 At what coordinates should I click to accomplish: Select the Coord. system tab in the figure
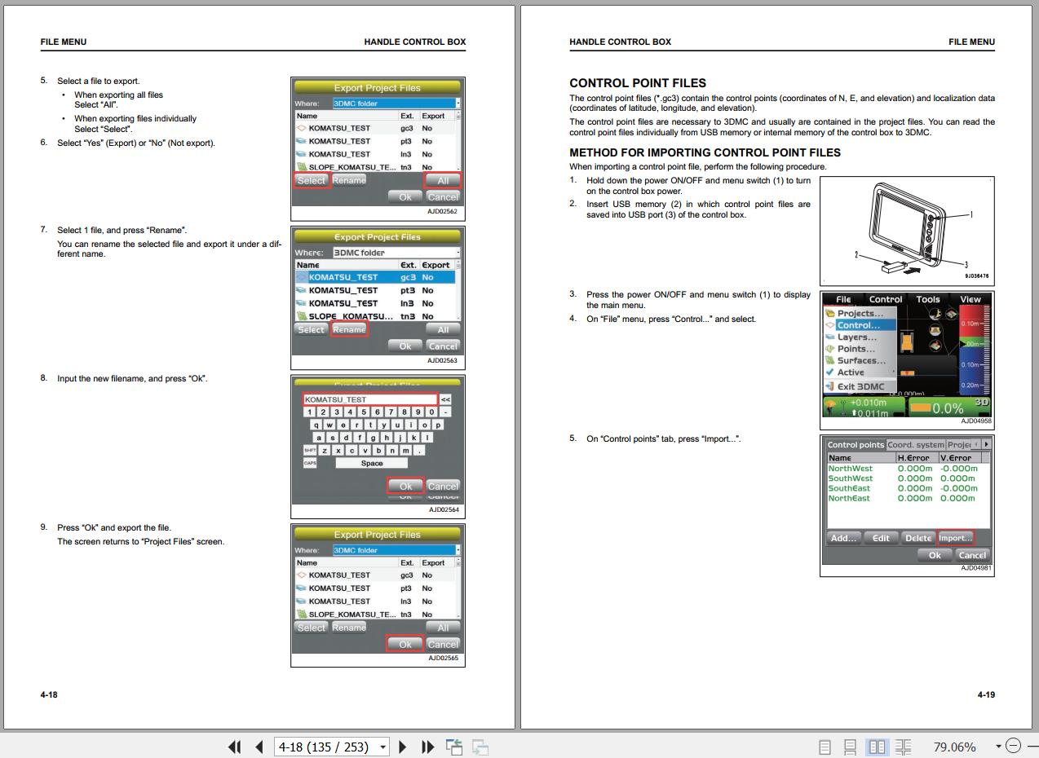[x=915, y=444]
